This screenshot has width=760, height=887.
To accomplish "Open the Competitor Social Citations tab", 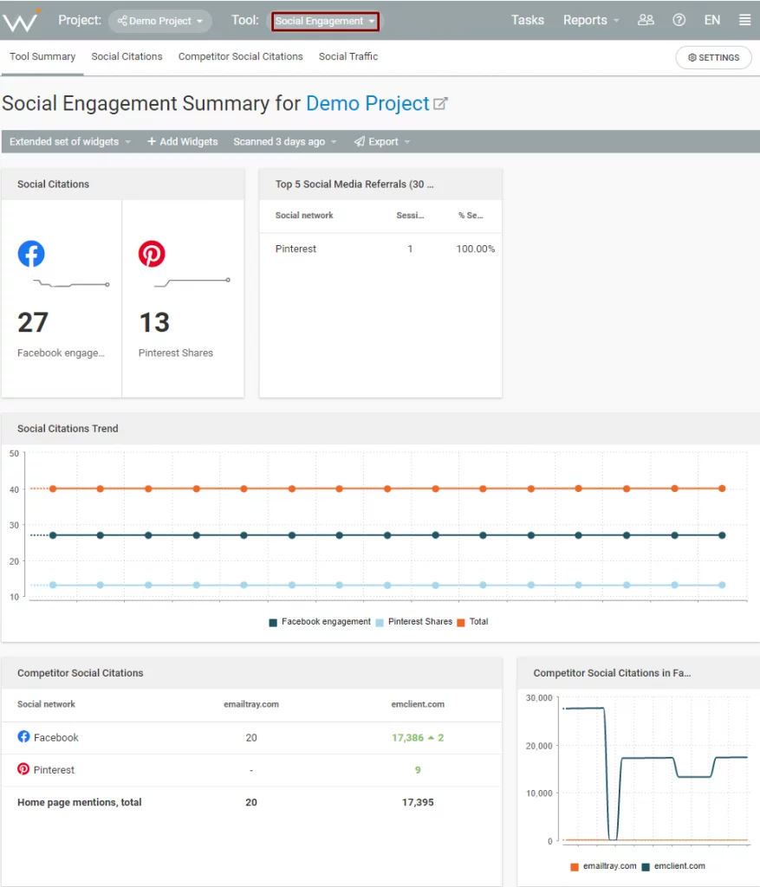I will [x=241, y=56].
